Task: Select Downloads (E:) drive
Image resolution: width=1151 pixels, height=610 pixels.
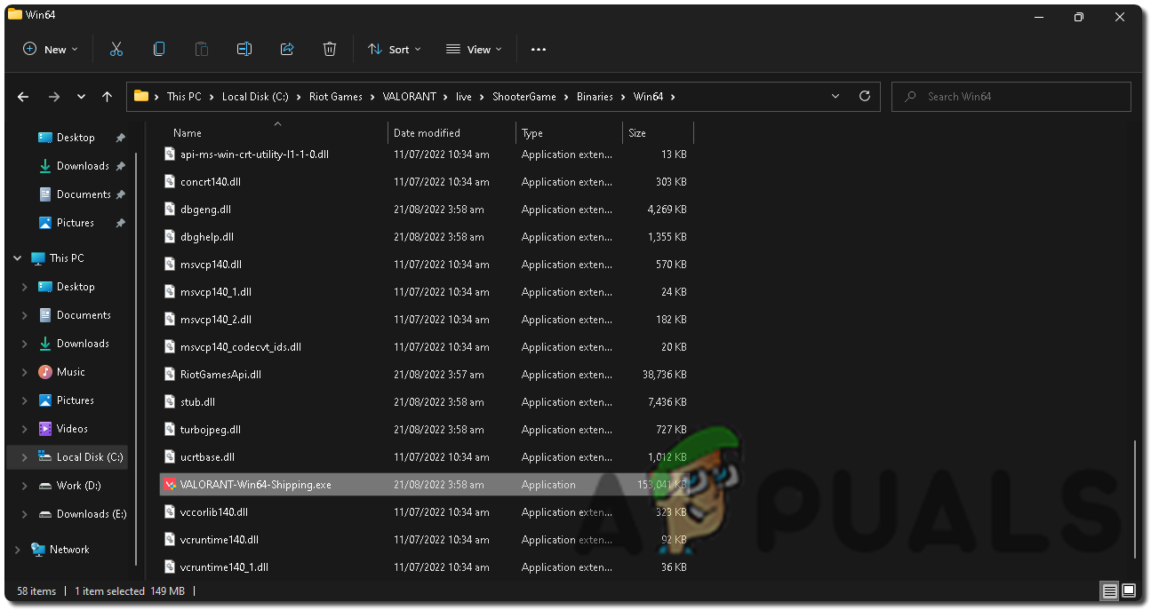Action: [92, 514]
